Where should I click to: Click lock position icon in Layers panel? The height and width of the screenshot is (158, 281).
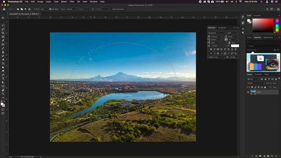pos(259,87)
